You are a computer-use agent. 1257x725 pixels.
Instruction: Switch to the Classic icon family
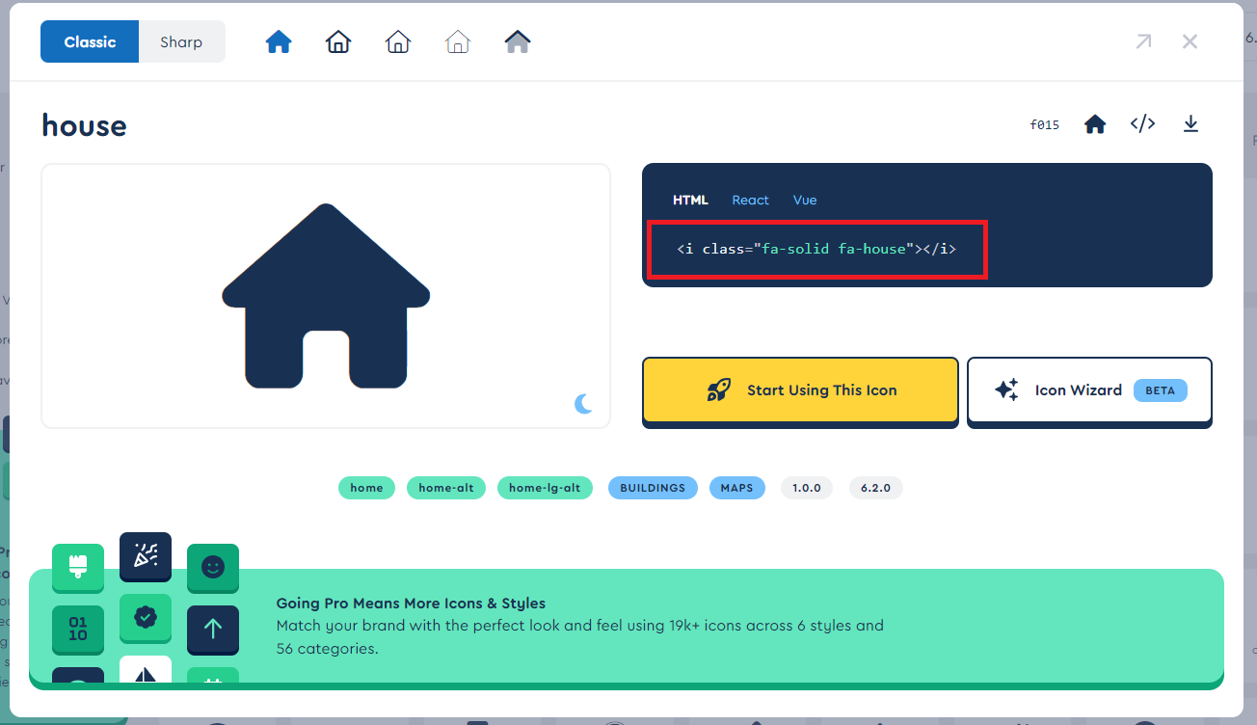pos(90,42)
